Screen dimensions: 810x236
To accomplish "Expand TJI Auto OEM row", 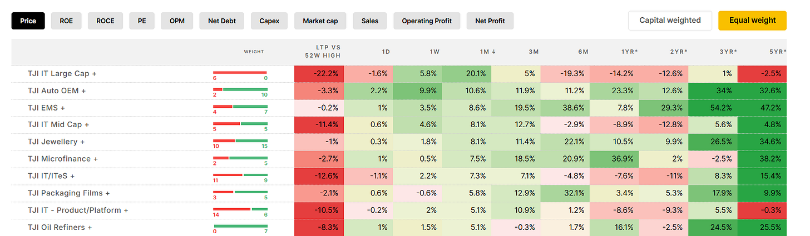I will 57,91.
